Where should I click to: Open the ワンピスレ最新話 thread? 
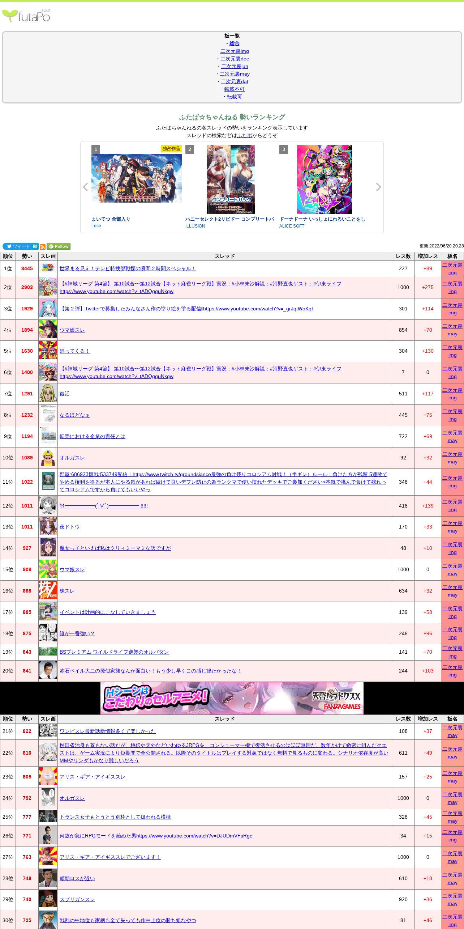pos(108,731)
